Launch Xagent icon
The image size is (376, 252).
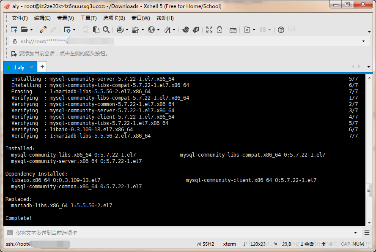pos(196,30)
